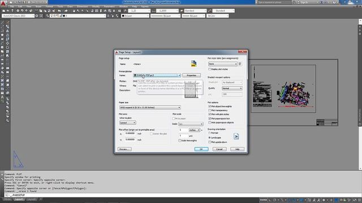Confirm the Page Setup with OK
Image resolution: width=362 pixels, height=203 pixels.
click(201, 149)
